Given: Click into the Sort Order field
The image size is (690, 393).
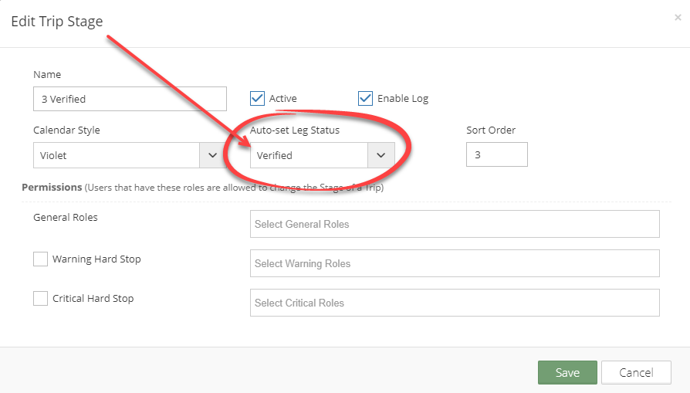Looking at the screenshot, I should tap(497, 154).
